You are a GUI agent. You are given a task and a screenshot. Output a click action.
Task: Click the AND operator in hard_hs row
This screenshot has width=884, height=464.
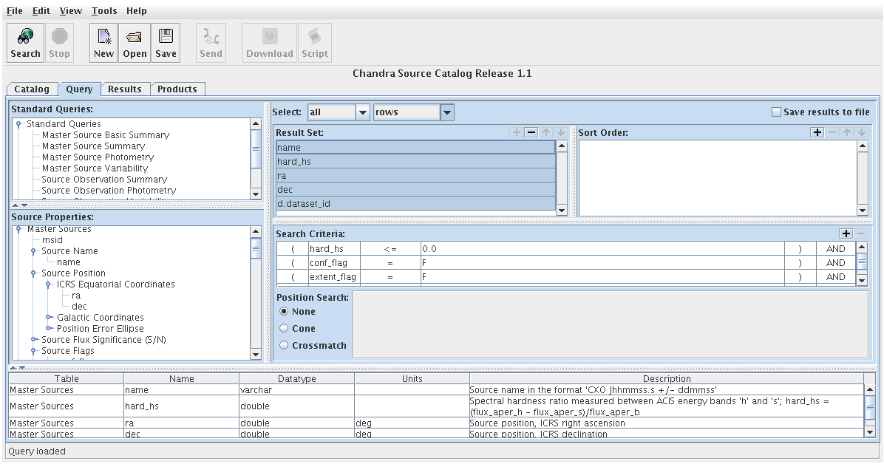[835, 249]
